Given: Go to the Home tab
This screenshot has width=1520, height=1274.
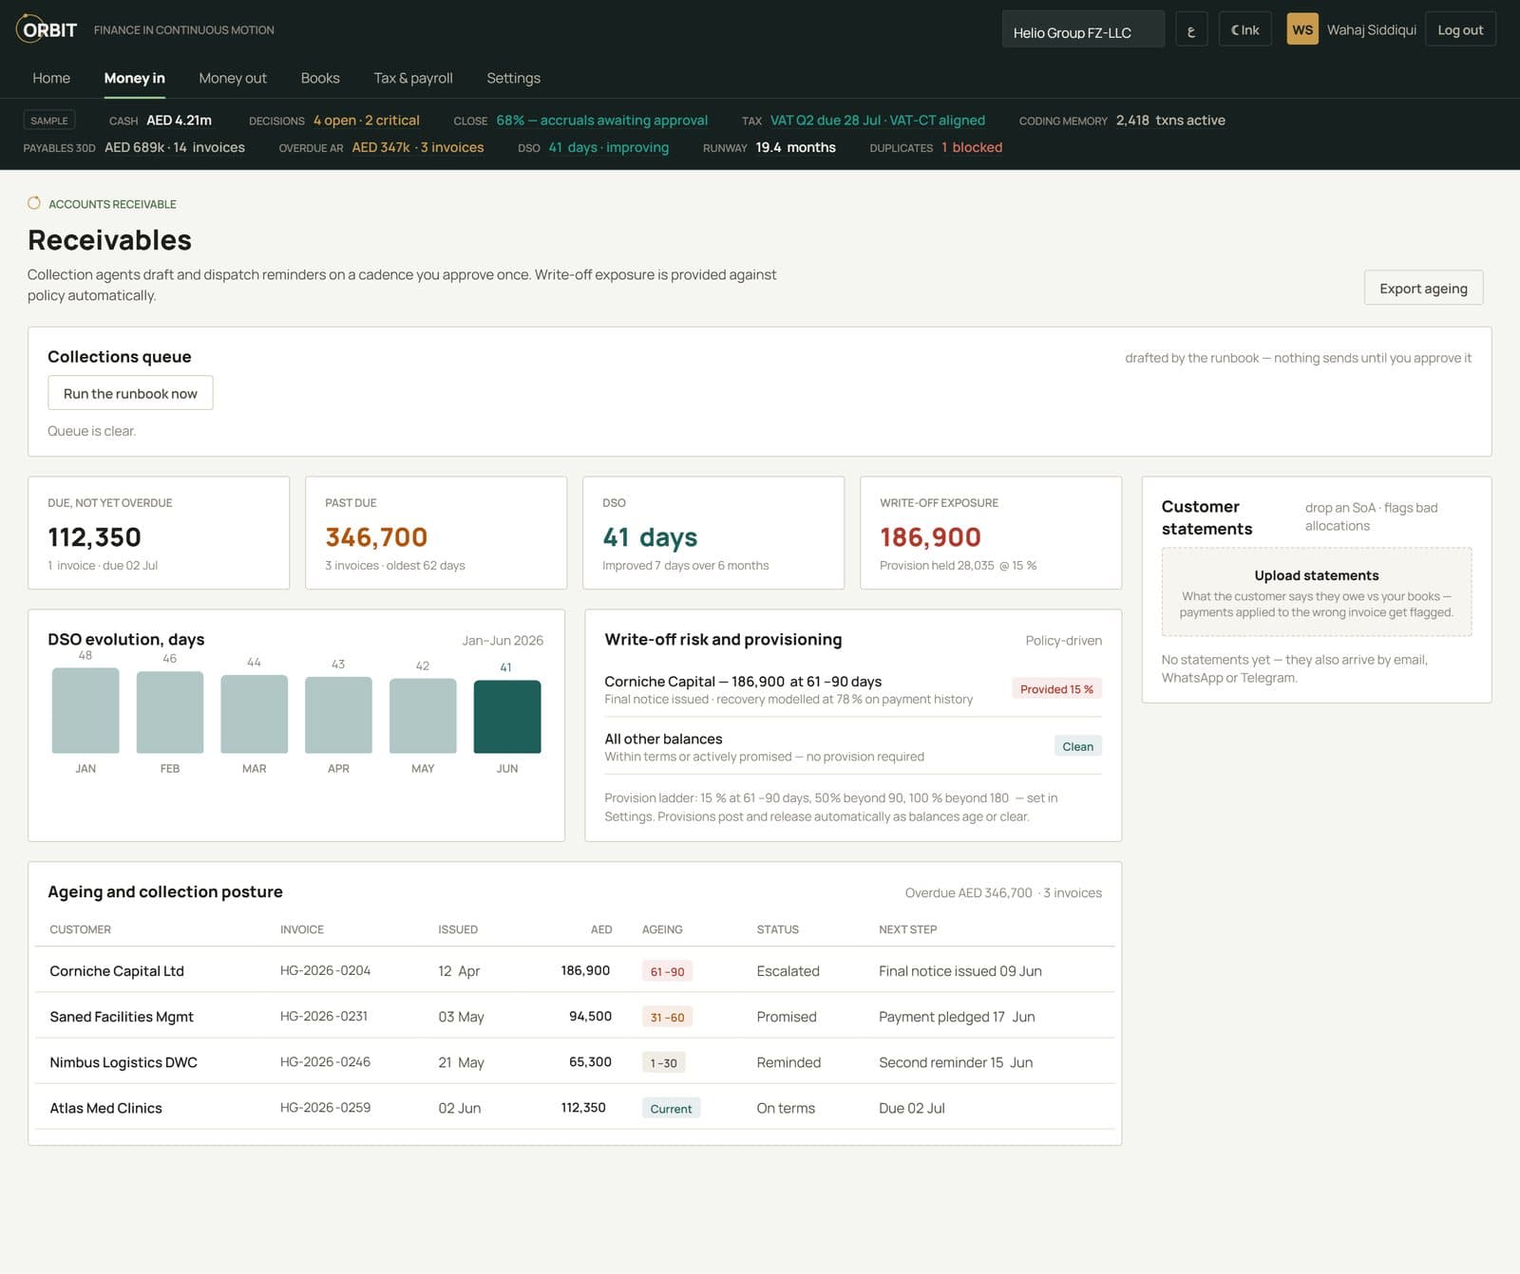Looking at the screenshot, I should click(x=51, y=78).
